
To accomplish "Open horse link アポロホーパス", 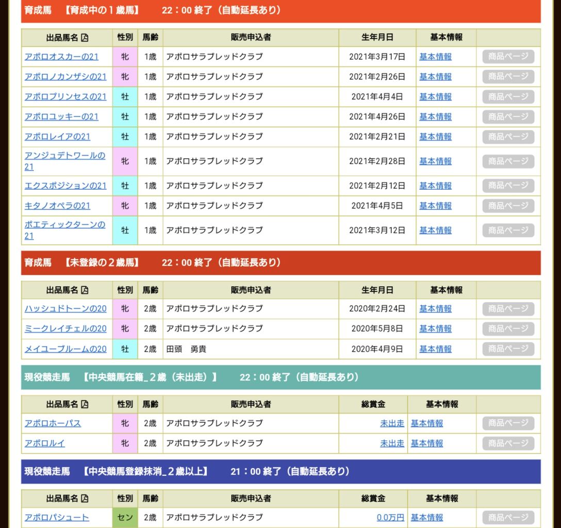I will pos(53,423).
